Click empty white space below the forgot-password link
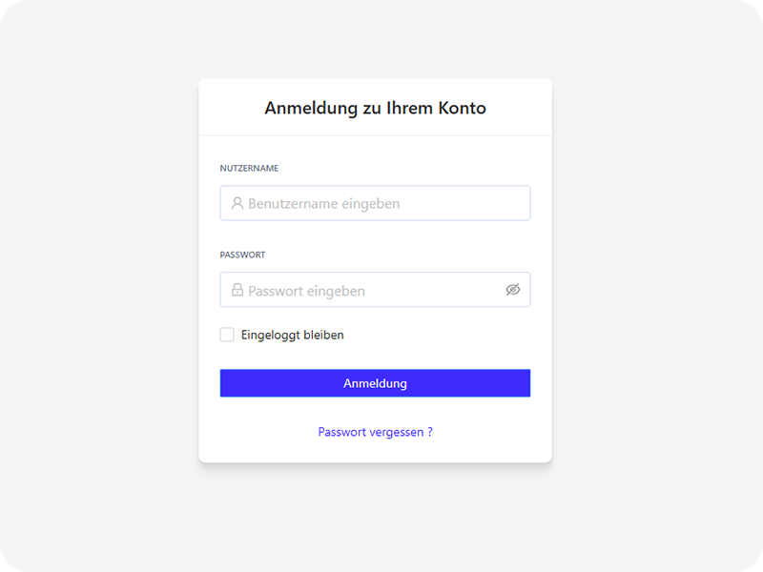The image size is (763, 572). click(x=375, y=453)
